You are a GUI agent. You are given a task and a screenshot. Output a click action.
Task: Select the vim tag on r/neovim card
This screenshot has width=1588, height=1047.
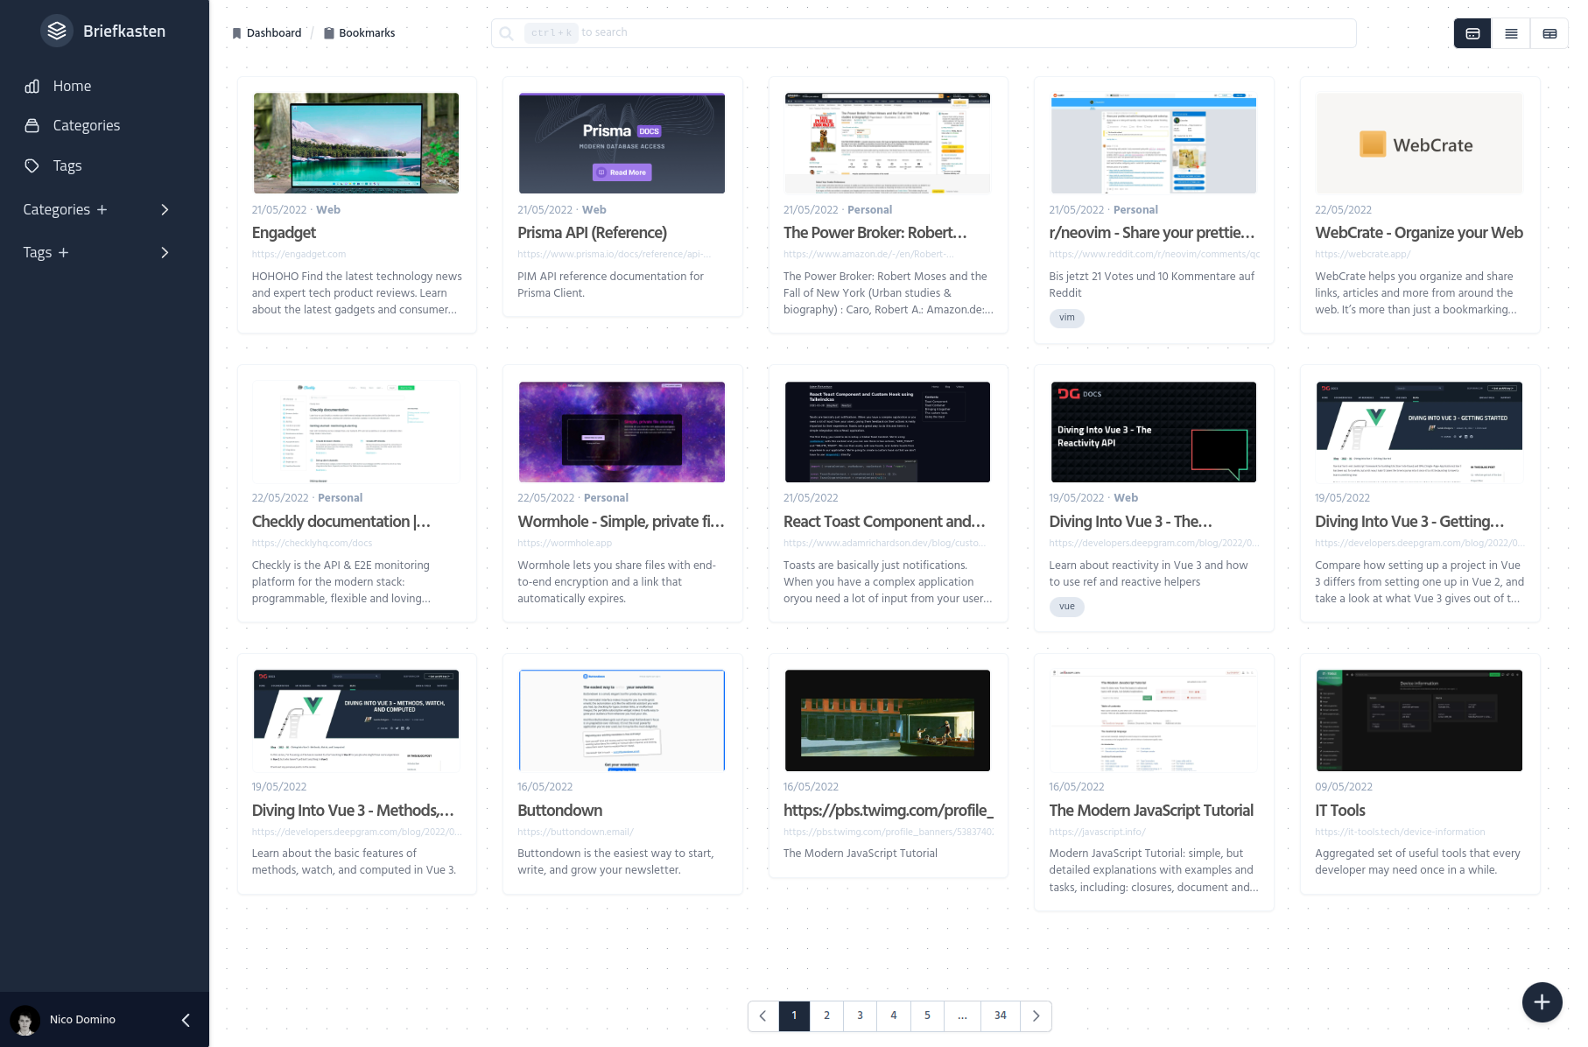click(1066, 318)
